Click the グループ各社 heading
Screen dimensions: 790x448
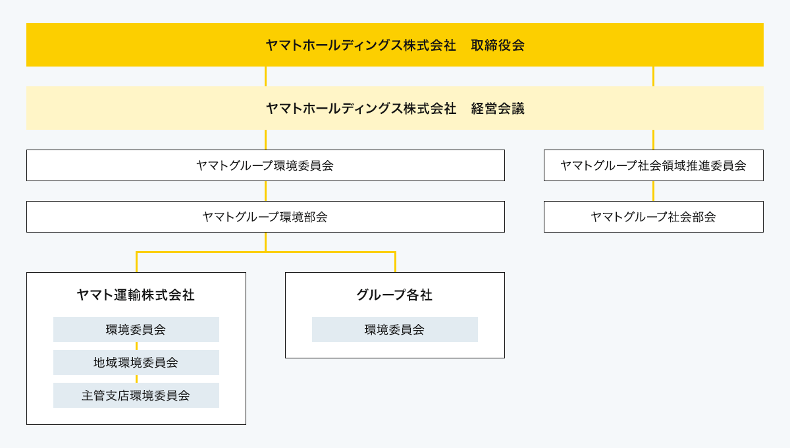pos(394,295)
